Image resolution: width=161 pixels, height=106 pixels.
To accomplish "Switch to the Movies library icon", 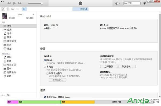I will tap(8, 9).
